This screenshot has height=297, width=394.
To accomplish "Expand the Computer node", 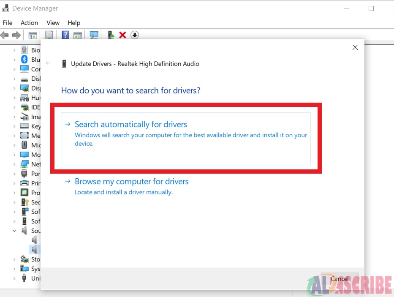I will 14,69.
